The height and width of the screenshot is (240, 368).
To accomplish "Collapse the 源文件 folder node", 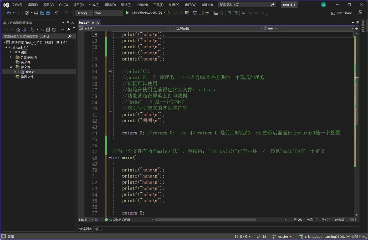I will pyautogui.click(x=11, y=67).
